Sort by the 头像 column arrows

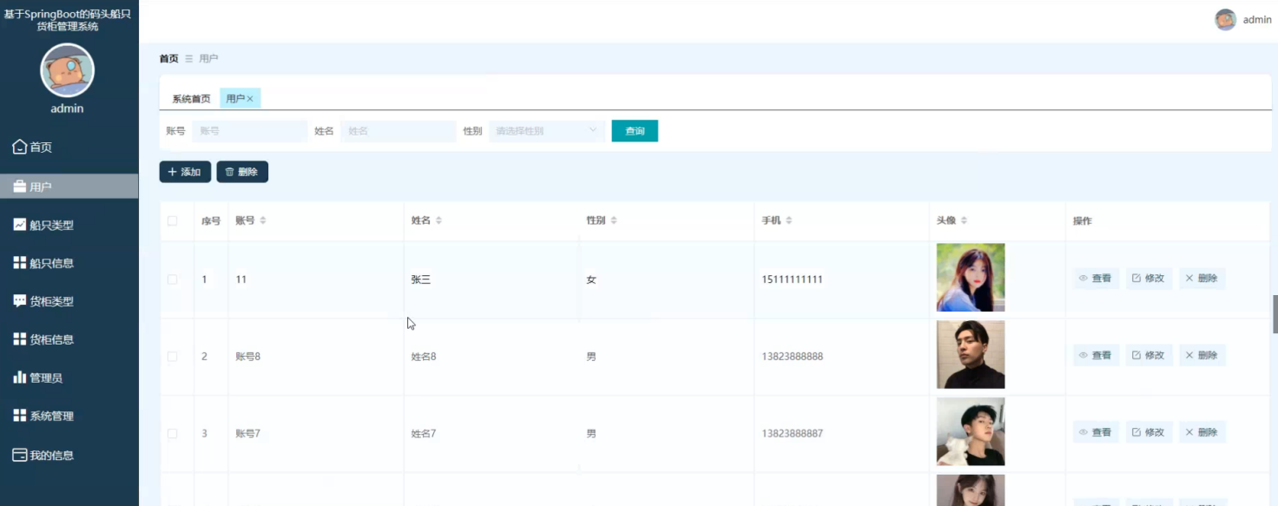click(x=964, y=220)
